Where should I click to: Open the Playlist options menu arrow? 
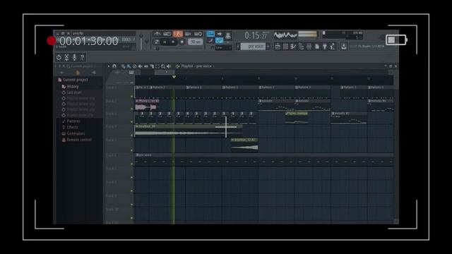click(x=109, y=66)
